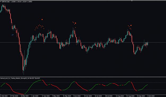Click the 5 May 2020 date label
Viewport: 166px width, 97px height.
[x=56, y=96]
